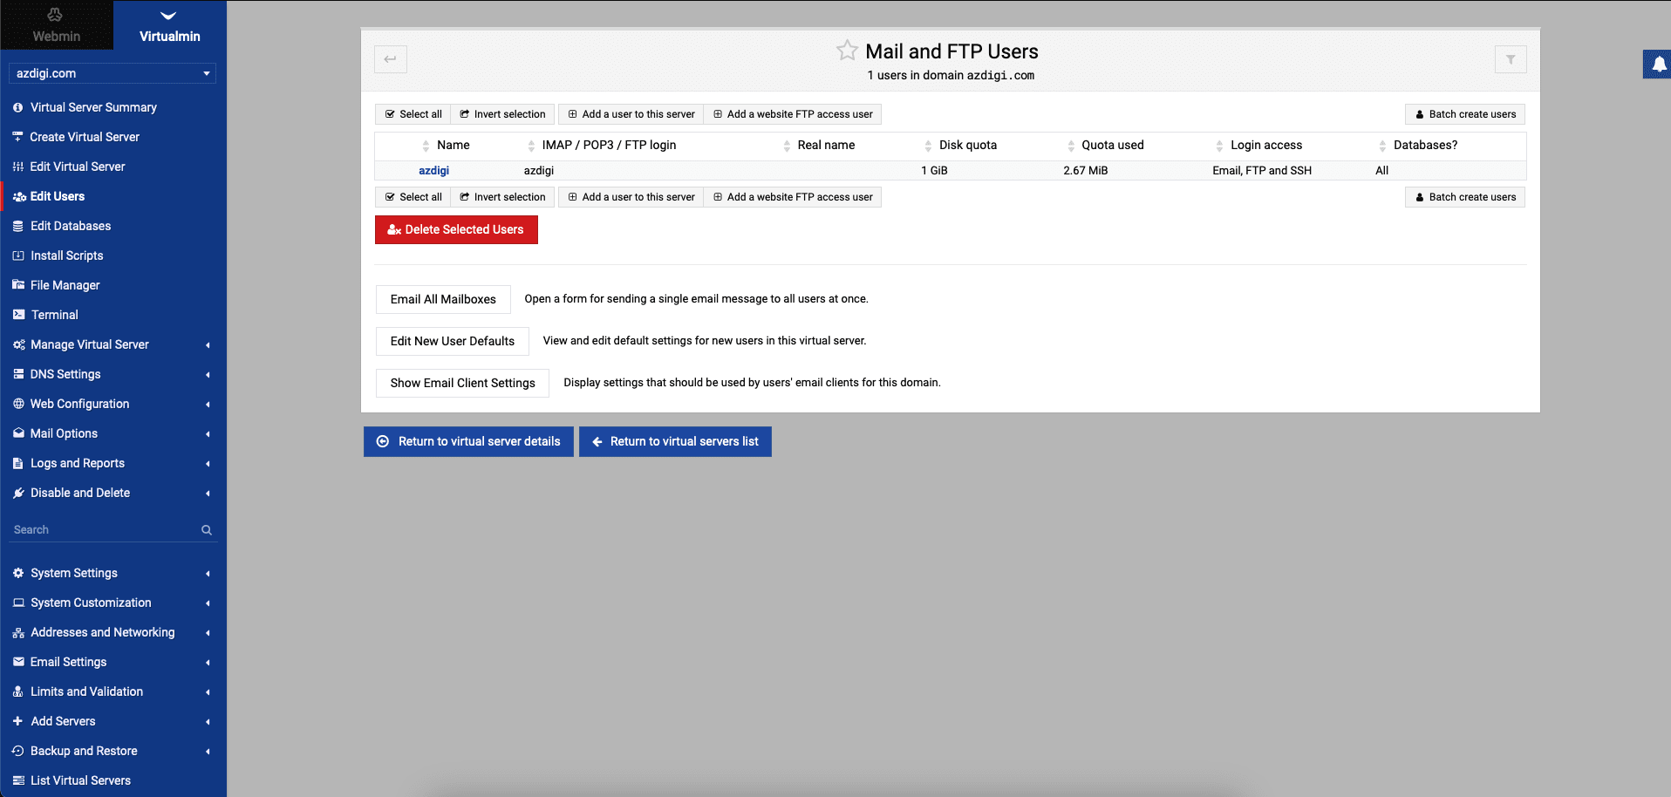Open the azdigi.com domain dropdown
This screenshot has height=797, width=1671.
[x=112, y=73]
